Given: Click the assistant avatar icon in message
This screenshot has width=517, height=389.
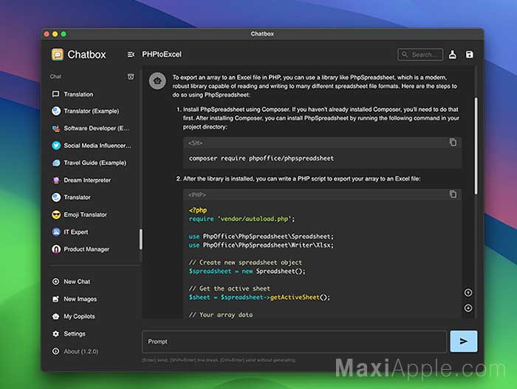Looking at the screenshot, I should pos(157,81).
